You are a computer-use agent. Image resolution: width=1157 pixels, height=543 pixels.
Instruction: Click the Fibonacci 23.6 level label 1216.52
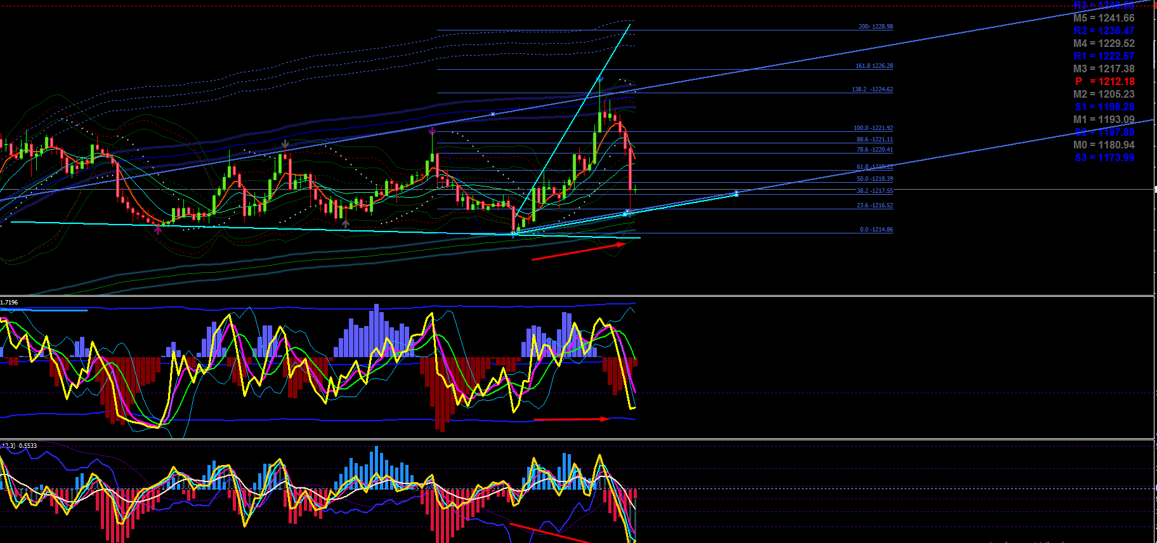click(x=875, y=206)
